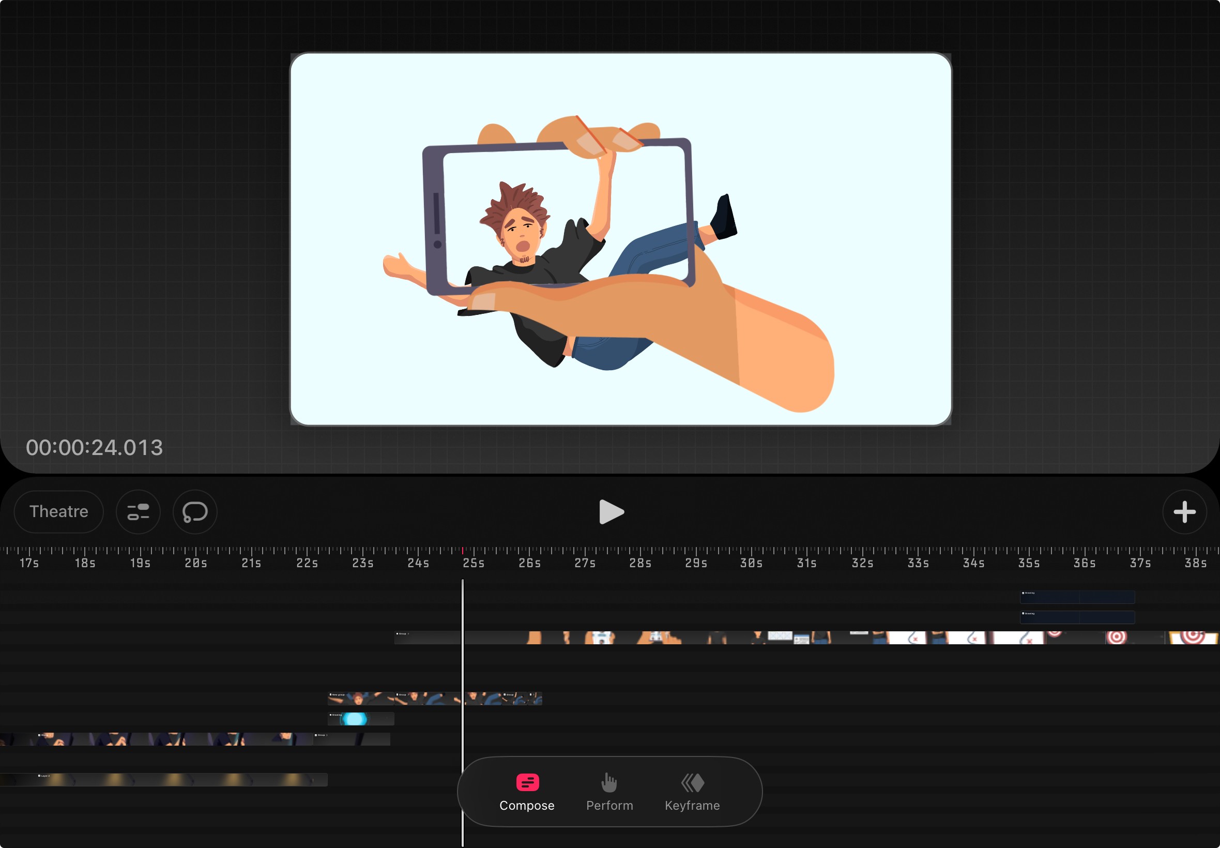Click the plus icon to add content

[x=1184, y=512]
